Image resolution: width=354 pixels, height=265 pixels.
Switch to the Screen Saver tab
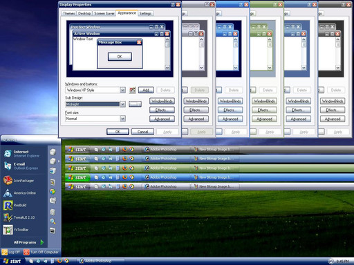click(104, 13)
